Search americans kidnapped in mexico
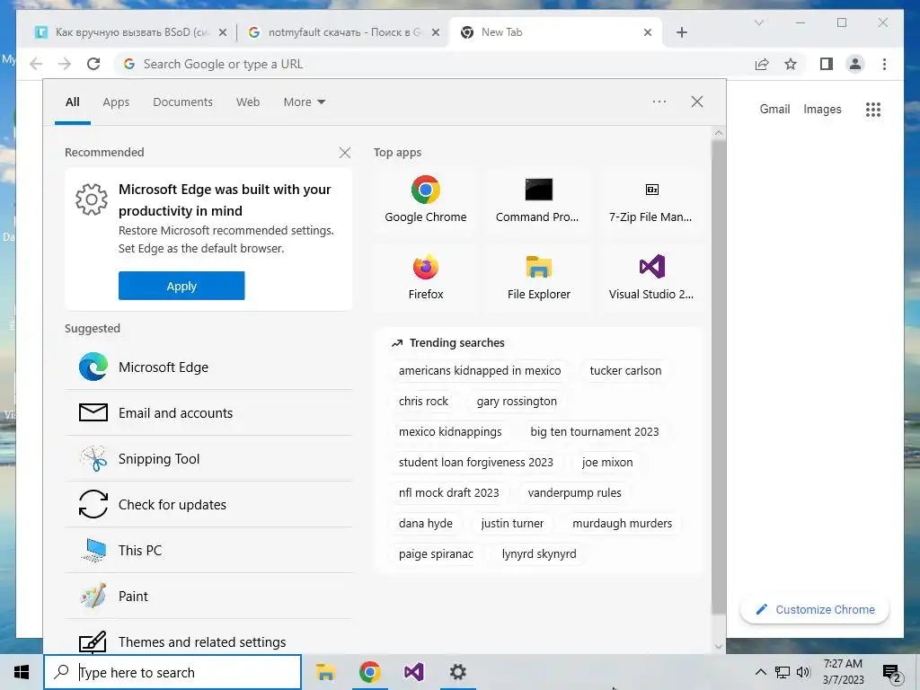The height and width of the screenshot is (690, 920). 480,371
